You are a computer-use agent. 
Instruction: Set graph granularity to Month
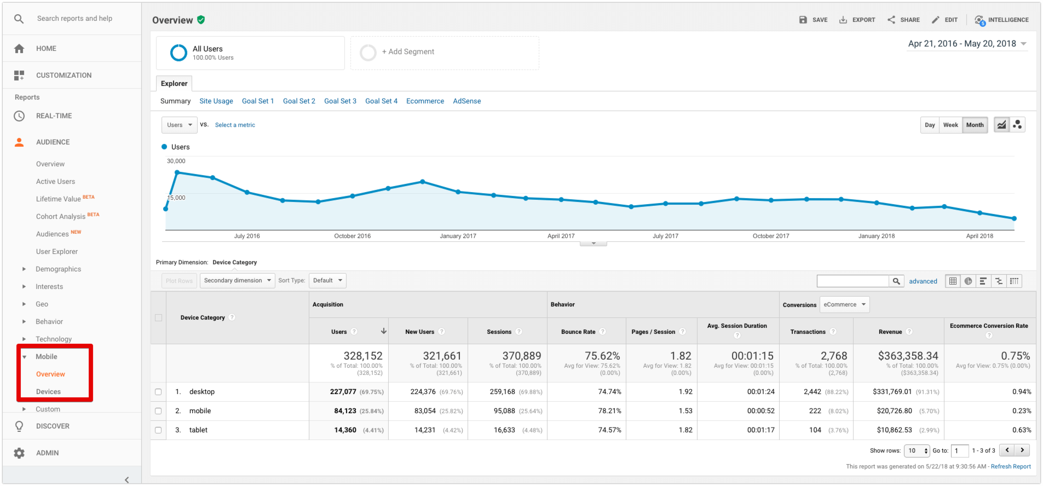coord(975,125)
